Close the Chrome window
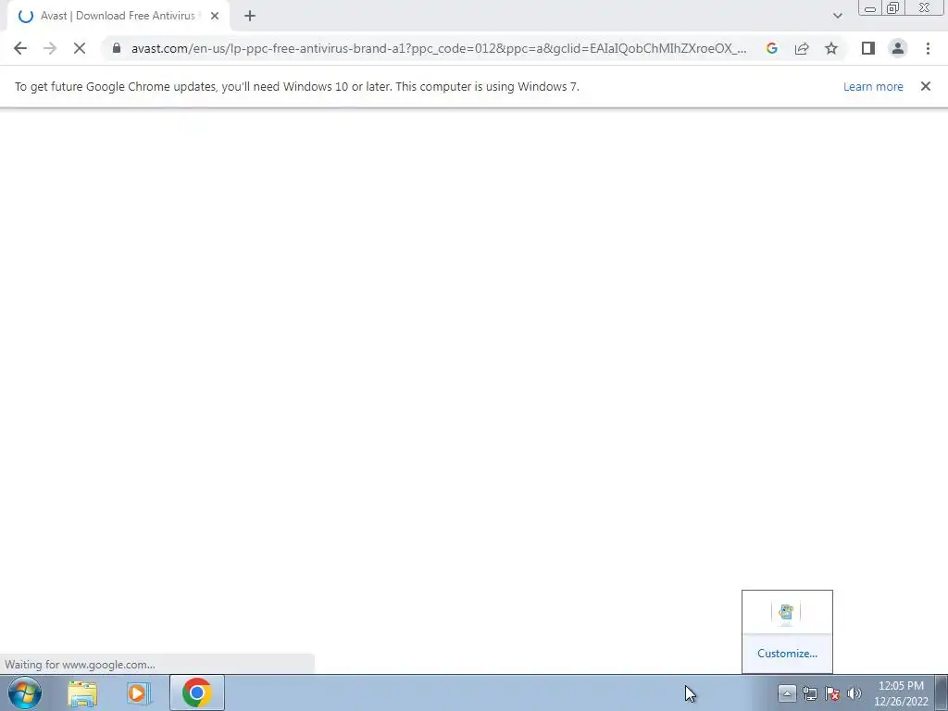Screen dimensions: 948x711 point(925,8)
